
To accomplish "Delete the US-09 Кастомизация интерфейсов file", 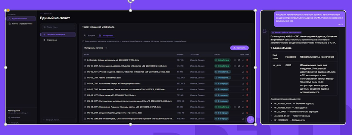I will point(247,101).
